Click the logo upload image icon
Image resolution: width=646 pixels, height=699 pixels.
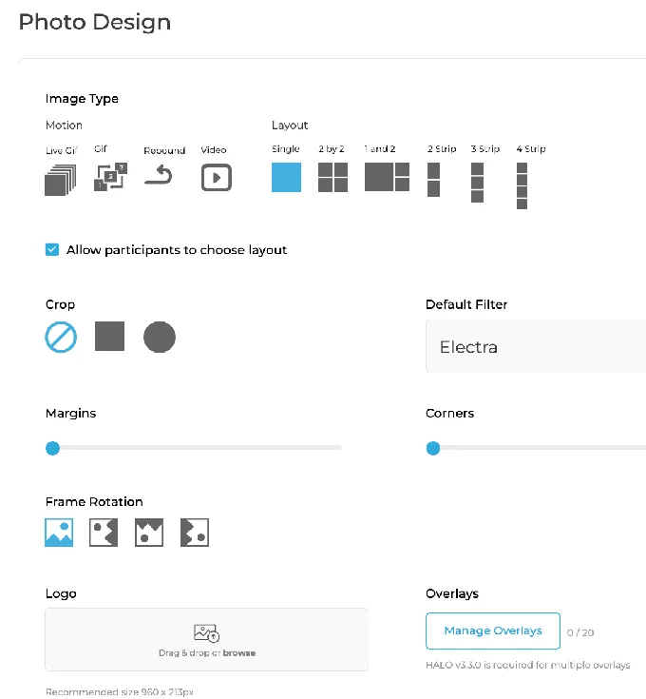pos(206,633)
